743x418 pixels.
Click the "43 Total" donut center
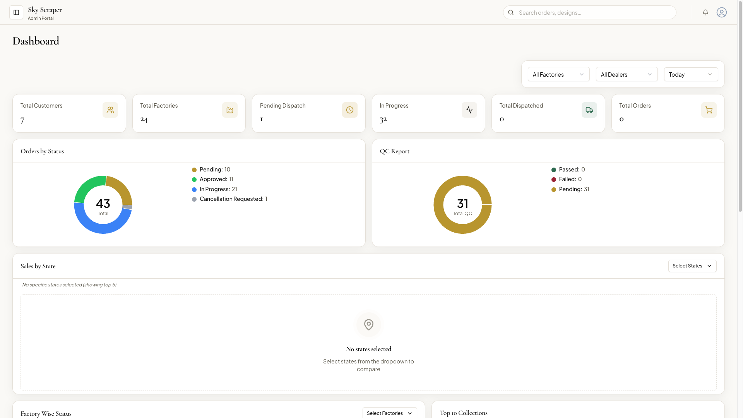click(103, 207)
